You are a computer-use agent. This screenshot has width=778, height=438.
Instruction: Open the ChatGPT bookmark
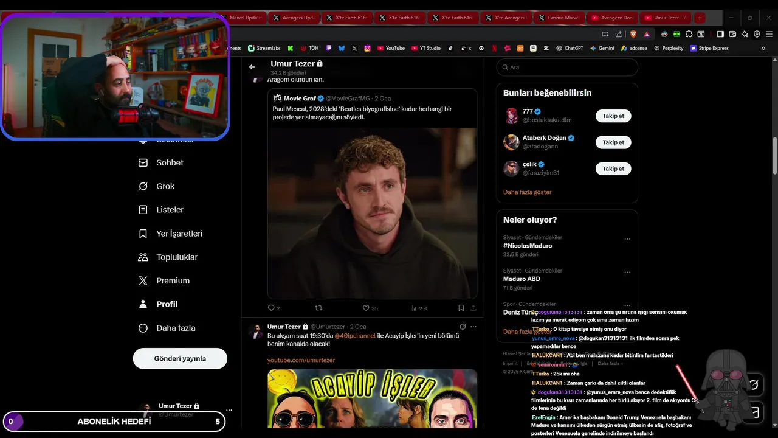pos(570,48)
